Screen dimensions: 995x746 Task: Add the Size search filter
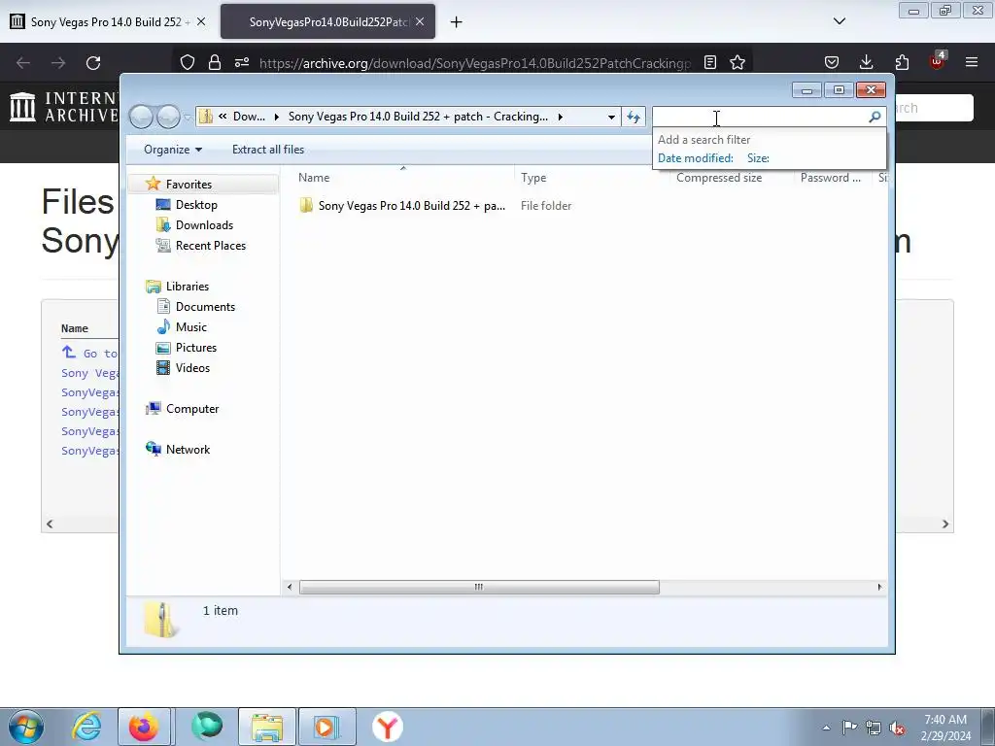[758, 158]
